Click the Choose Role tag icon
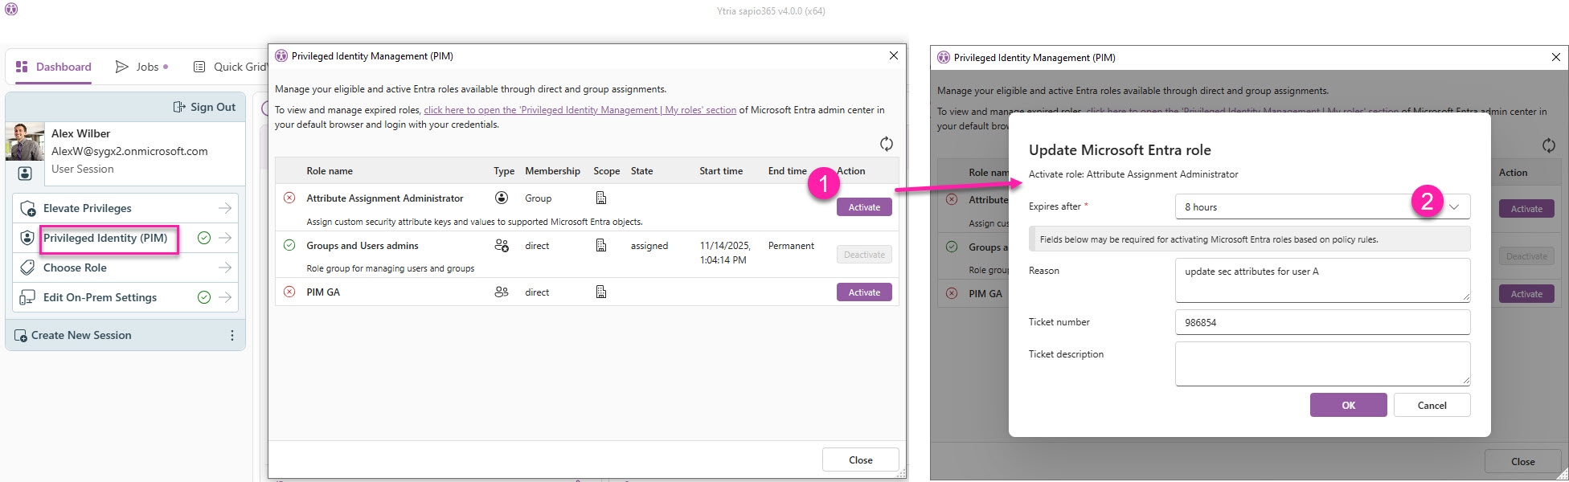 pos(27,268)
